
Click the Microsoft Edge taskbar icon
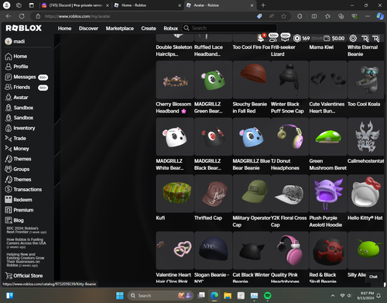[214, 295]
